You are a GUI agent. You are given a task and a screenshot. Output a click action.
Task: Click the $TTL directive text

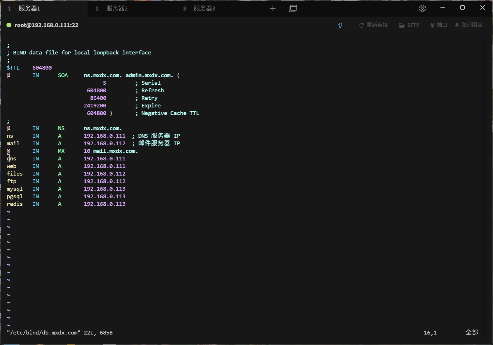point(13,68)
